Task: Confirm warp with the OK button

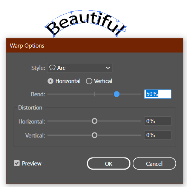Action: pyautogui.click(x=109, y=164)
